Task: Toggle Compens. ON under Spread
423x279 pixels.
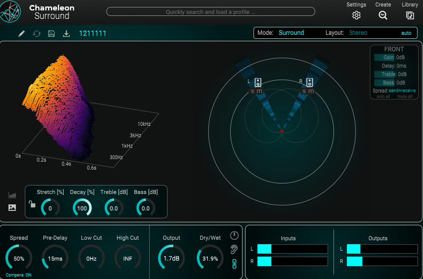Action: [18, 275]
